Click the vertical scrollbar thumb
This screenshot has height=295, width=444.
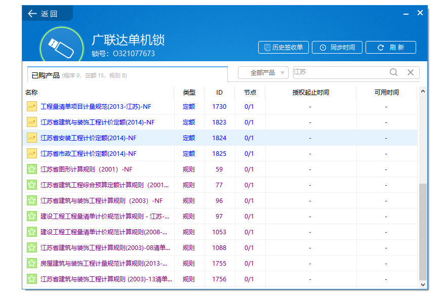[423, 231]
